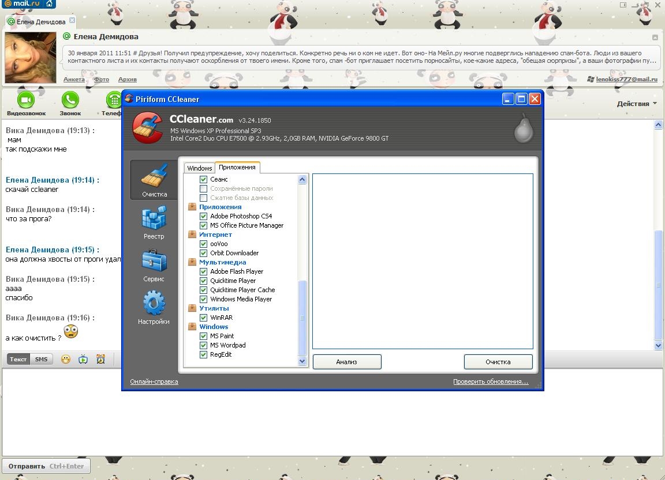Click the Мультимедиа category folder icon
This screenshot has width=665, height=480.
192,262
